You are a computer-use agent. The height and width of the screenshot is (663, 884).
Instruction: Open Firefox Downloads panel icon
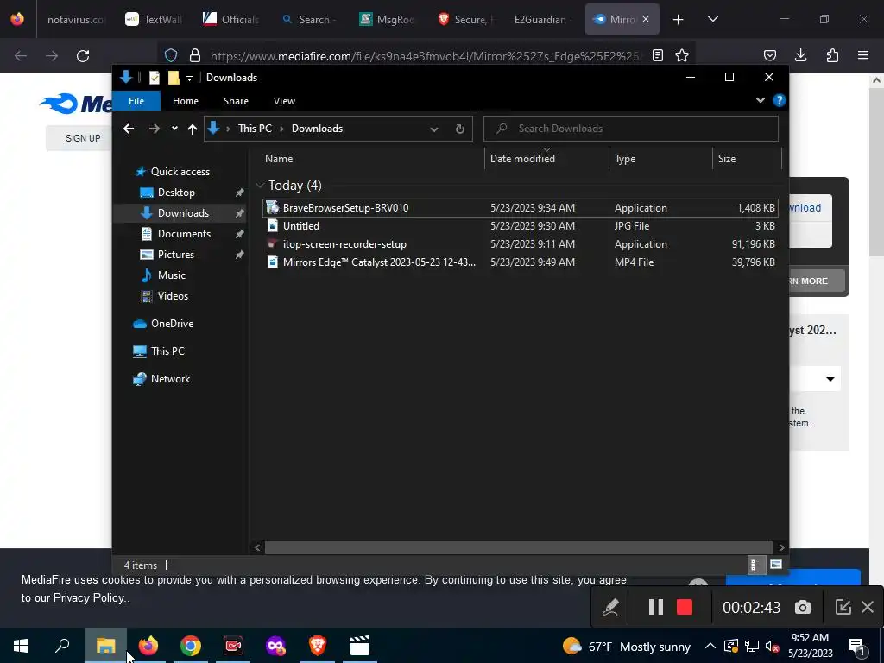click(800, 55)
